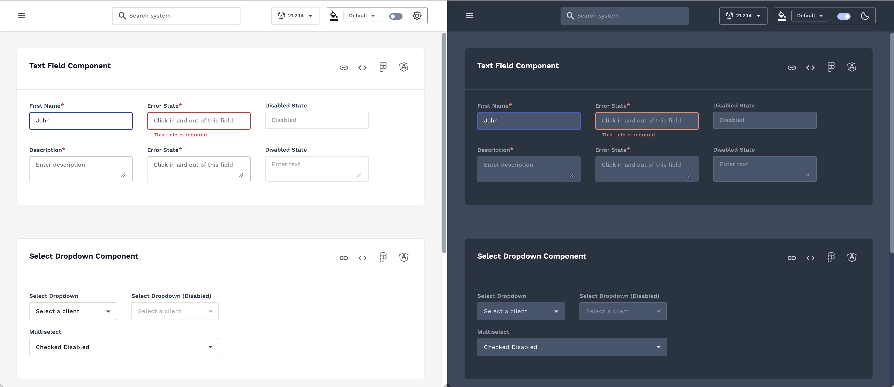
Task: View code icon for Text Field Component, dark window
Action: point(810,68)
